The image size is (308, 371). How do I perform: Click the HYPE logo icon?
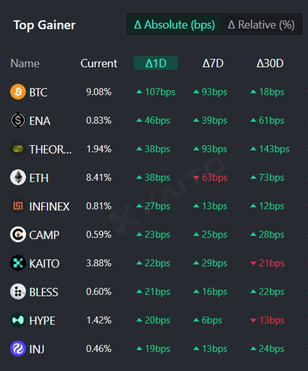(18, 320)
